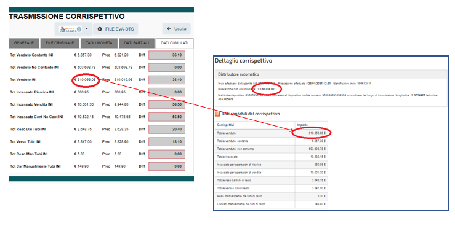455x231 pixels.
Task: Click the Corrispettivi column header
Action: tap(225, 125)
